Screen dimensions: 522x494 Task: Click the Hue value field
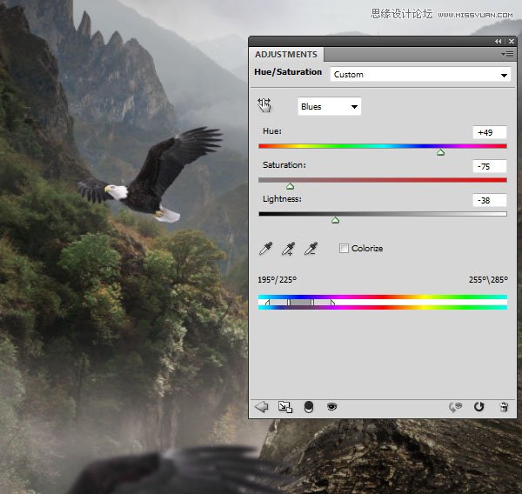(489, 132)
